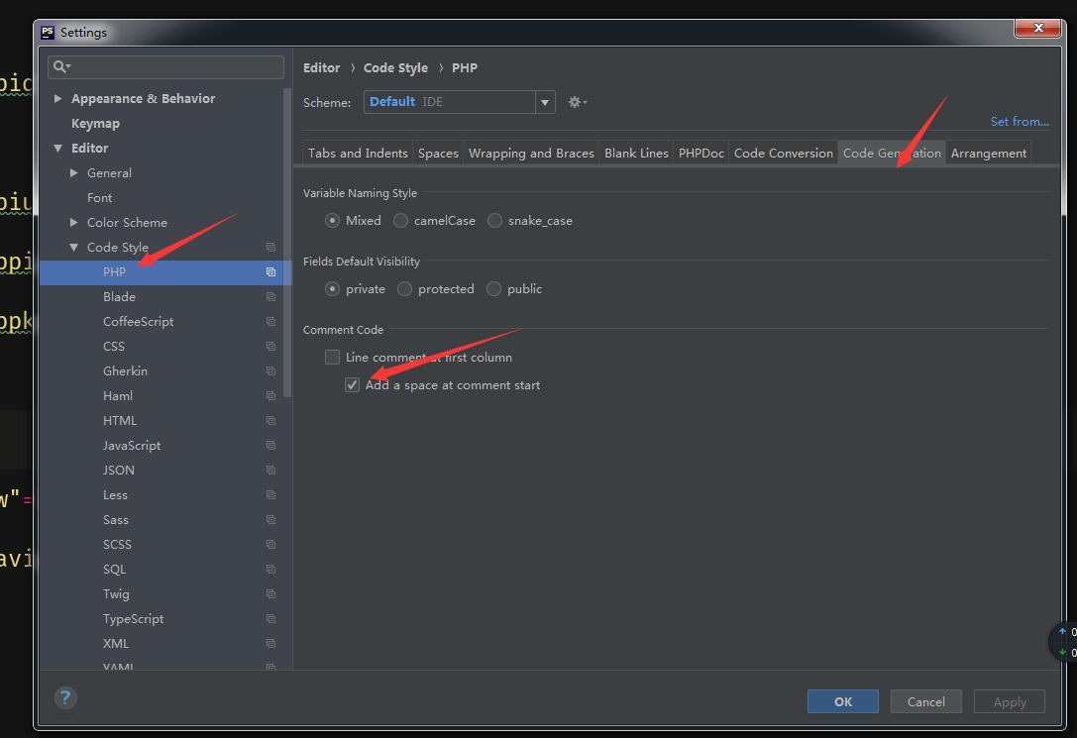Expand Appearance & Behavior section
Image resolution: width=1077 pixels, height=738 pixels.
coord(57,99)
